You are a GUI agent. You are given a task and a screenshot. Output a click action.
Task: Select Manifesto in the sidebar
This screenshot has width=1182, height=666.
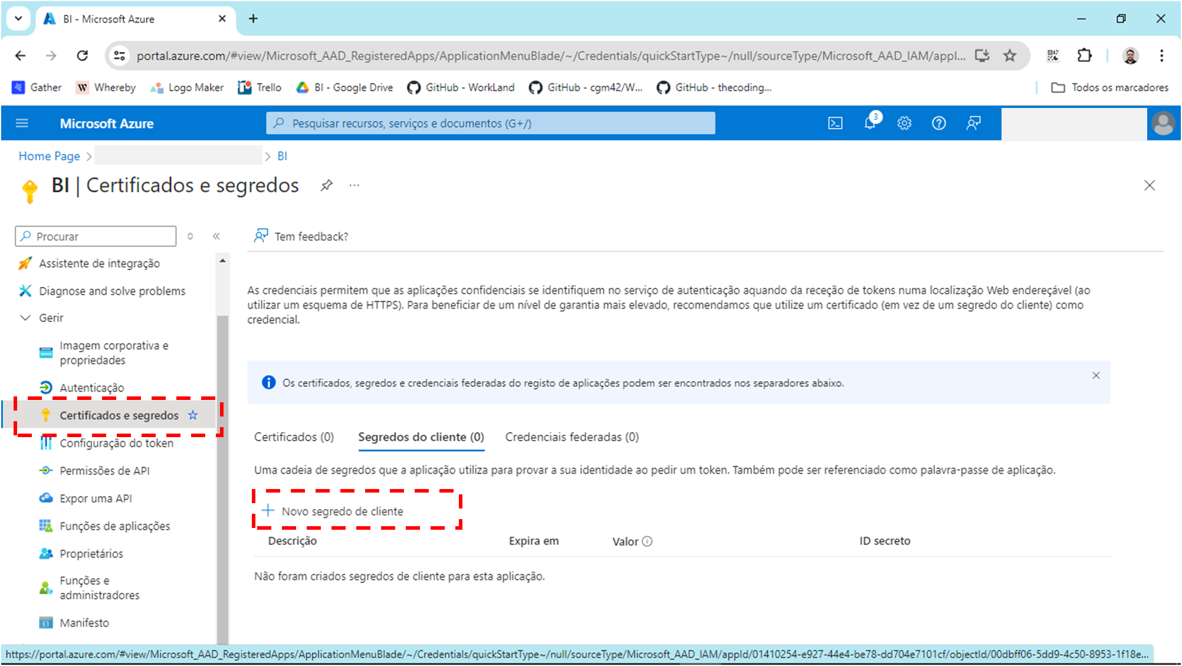coord(84,622)
